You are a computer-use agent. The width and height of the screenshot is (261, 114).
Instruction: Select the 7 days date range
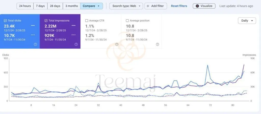coord(40,6)
